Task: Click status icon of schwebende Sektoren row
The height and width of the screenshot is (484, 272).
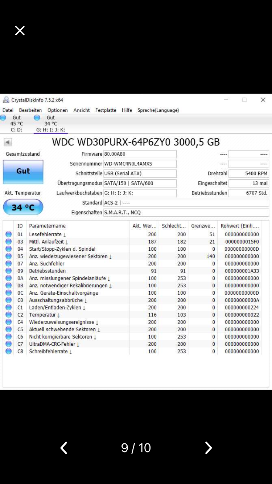Action: point(8,329)
